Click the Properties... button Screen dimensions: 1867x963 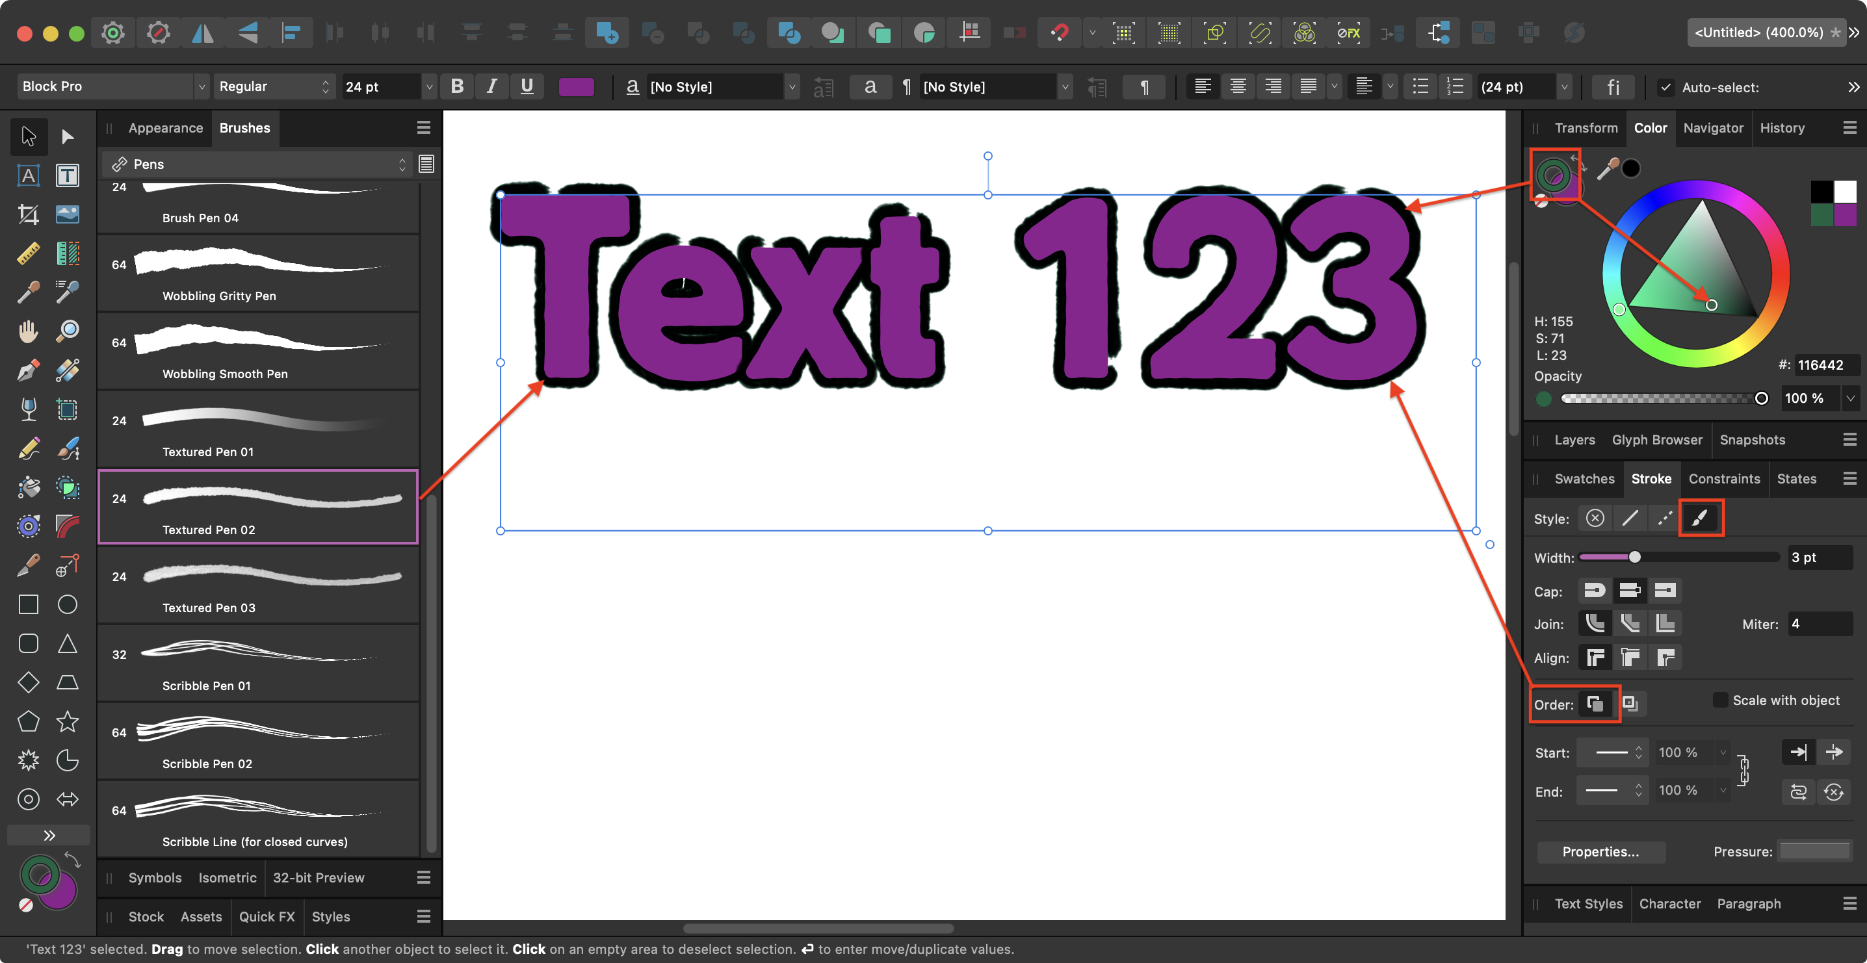[x=1601, y=851]
